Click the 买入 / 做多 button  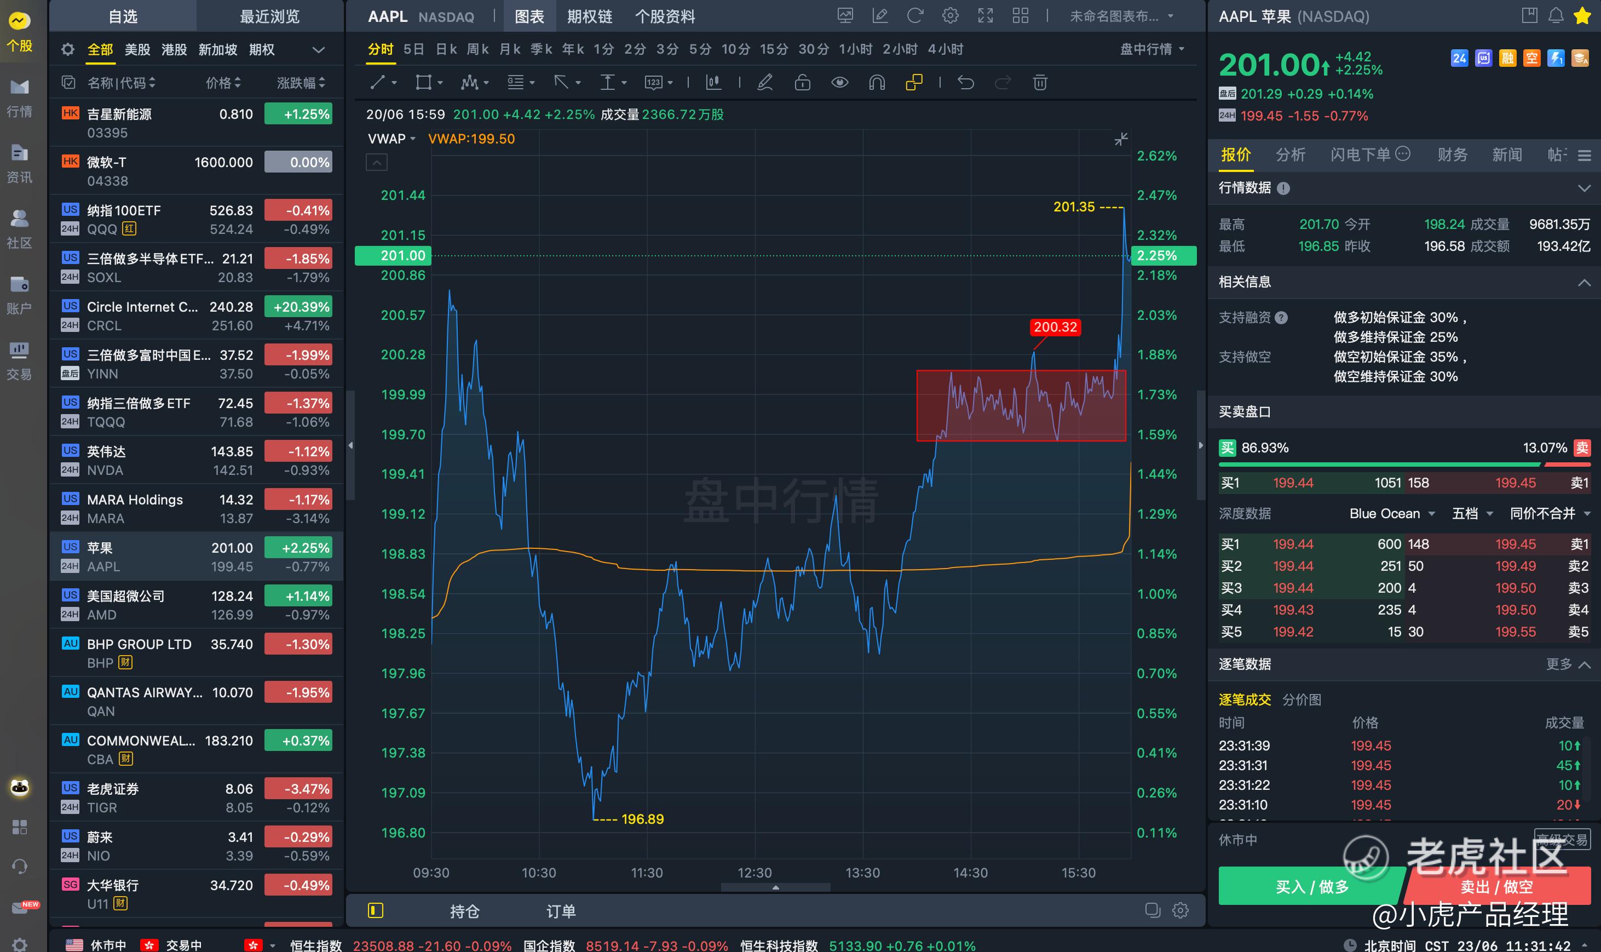click(x=1311, y=886)
